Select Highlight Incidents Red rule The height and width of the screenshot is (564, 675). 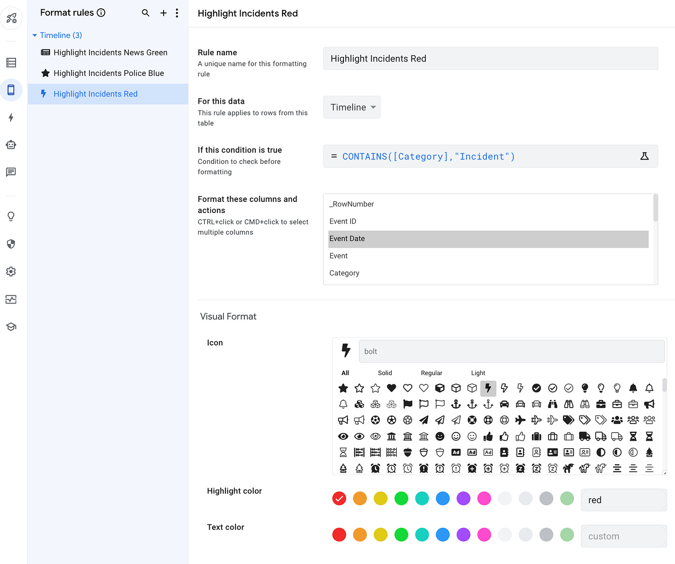tap(108, 94)
